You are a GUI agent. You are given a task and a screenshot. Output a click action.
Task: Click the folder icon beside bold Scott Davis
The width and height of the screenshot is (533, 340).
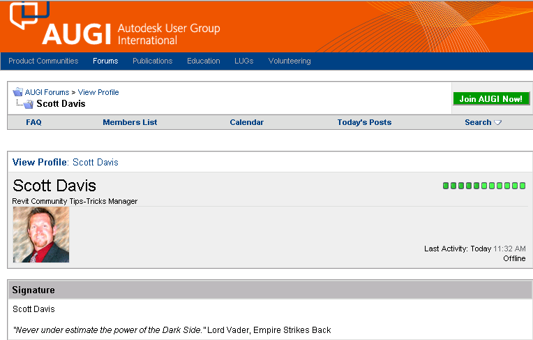tap(28, 104)
